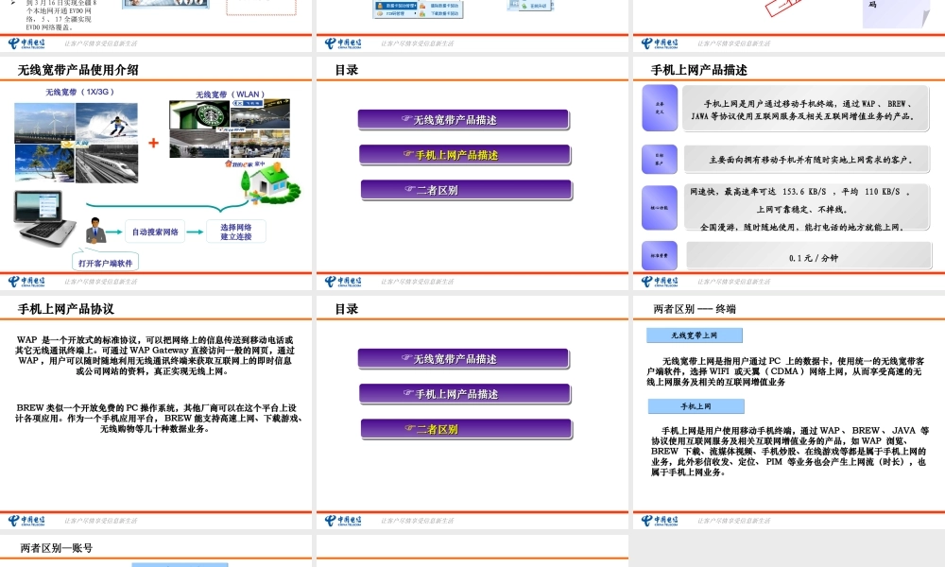The height and width of the screenshot is (567, 945).
Task: Expand the 数据卡驱动管理 submenu arrow
Action: pos(416,5)
